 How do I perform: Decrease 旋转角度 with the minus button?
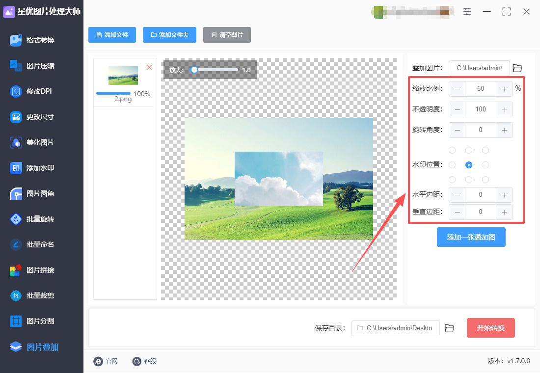tap(457, 130)
